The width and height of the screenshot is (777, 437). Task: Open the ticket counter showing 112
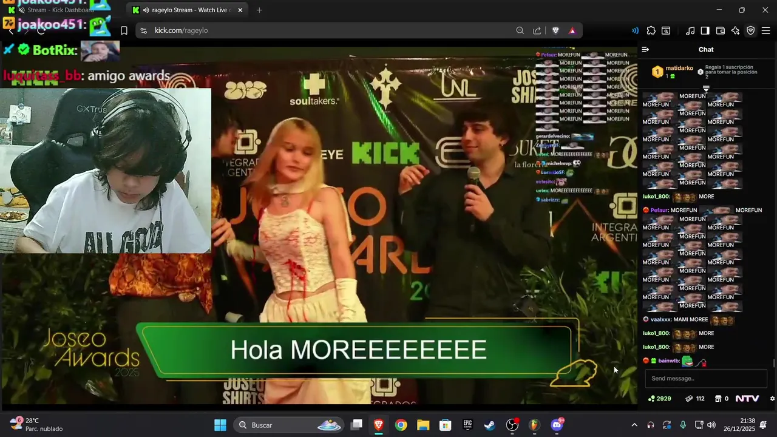695,399
